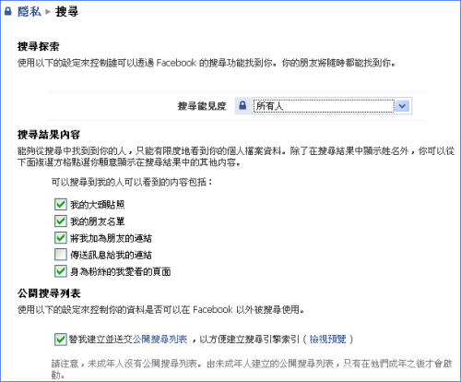461x382 pixels.
Task: Uncheck 替我建立並送交公開搜尋列表 checkbox
Action: pos(61,340)
